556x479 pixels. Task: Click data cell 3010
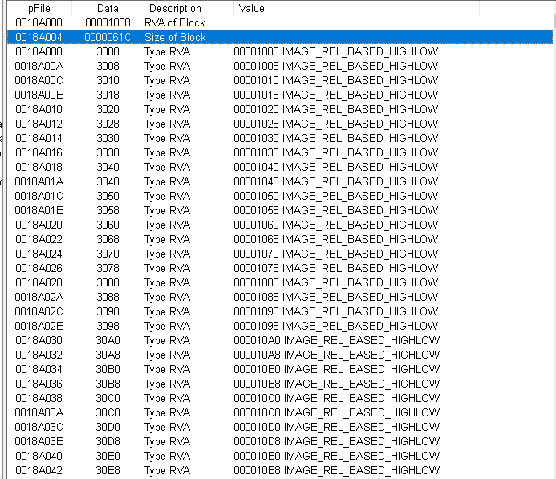[108, 80]
